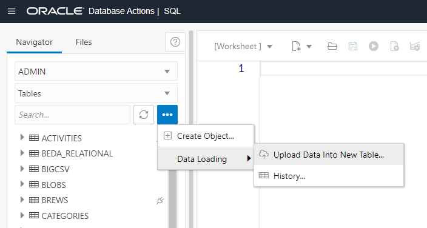The image size is (427, 228).
Task: Run statement with the play icon
Action: 374,46
